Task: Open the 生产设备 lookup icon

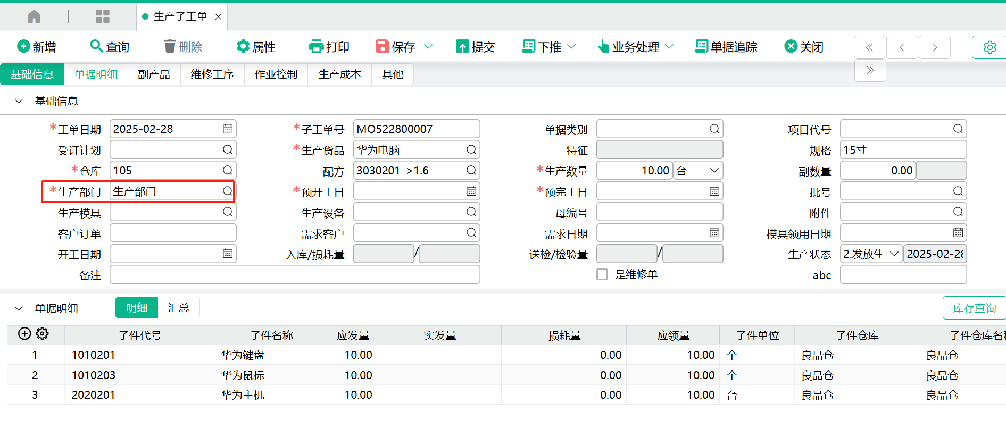Action: (x=471, y=212)
